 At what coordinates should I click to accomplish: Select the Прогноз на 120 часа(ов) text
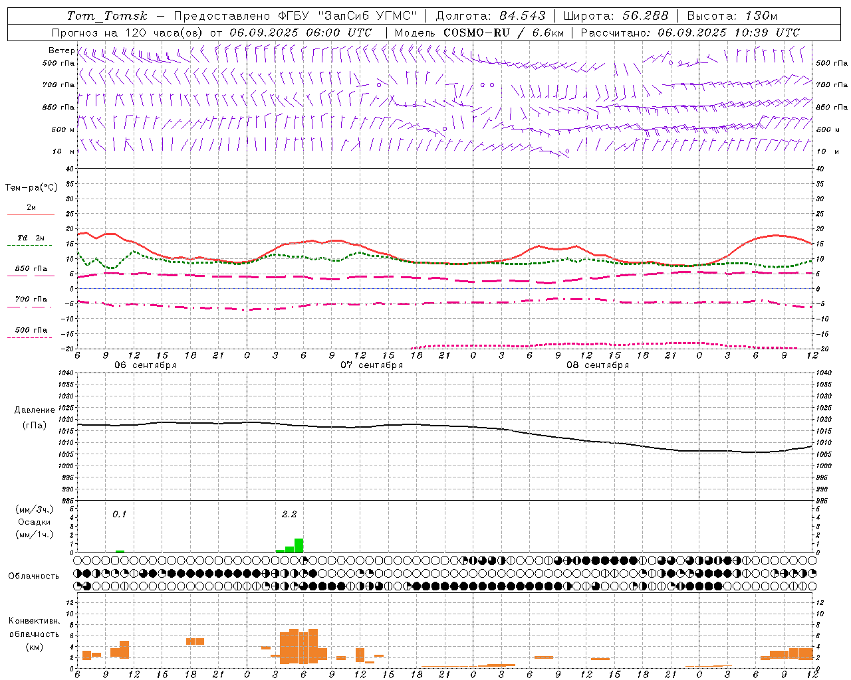click(128, 33)
